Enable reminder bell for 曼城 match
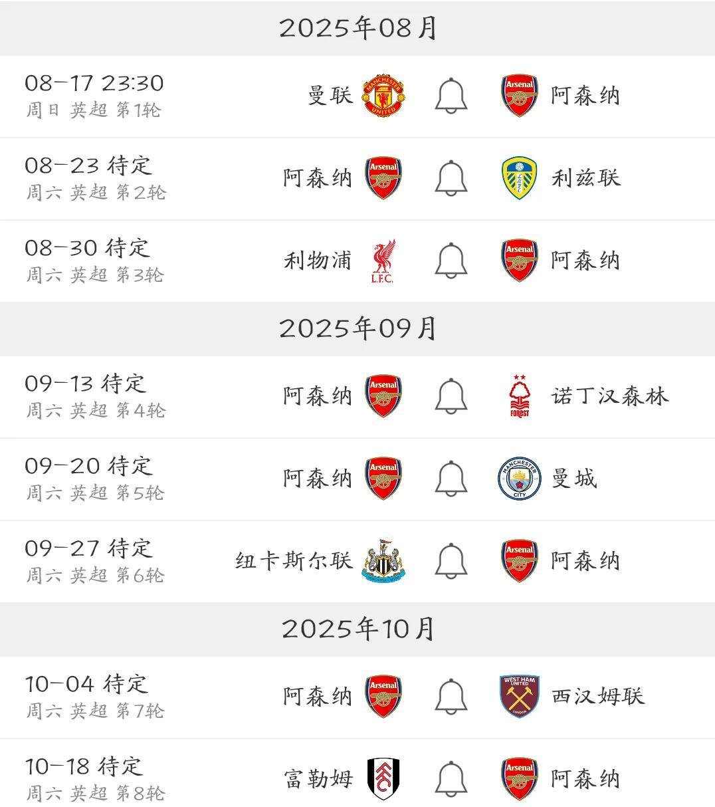The image size is (715, 807). pos(451,479)
